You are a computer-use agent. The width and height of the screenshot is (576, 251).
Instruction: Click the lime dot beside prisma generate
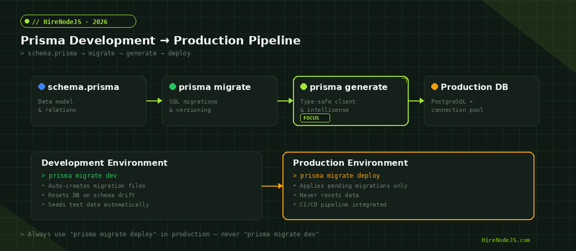tap(304, 86)
